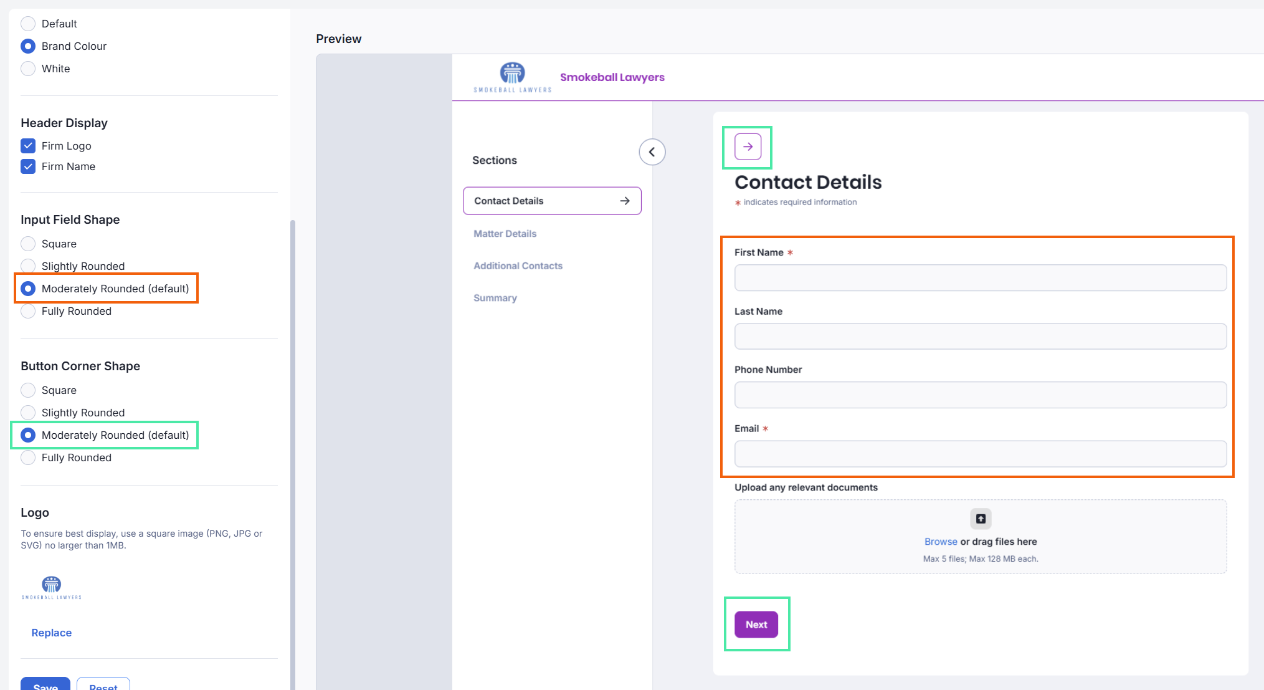
Task: Click the Browse files link
Action: point(940,542)
